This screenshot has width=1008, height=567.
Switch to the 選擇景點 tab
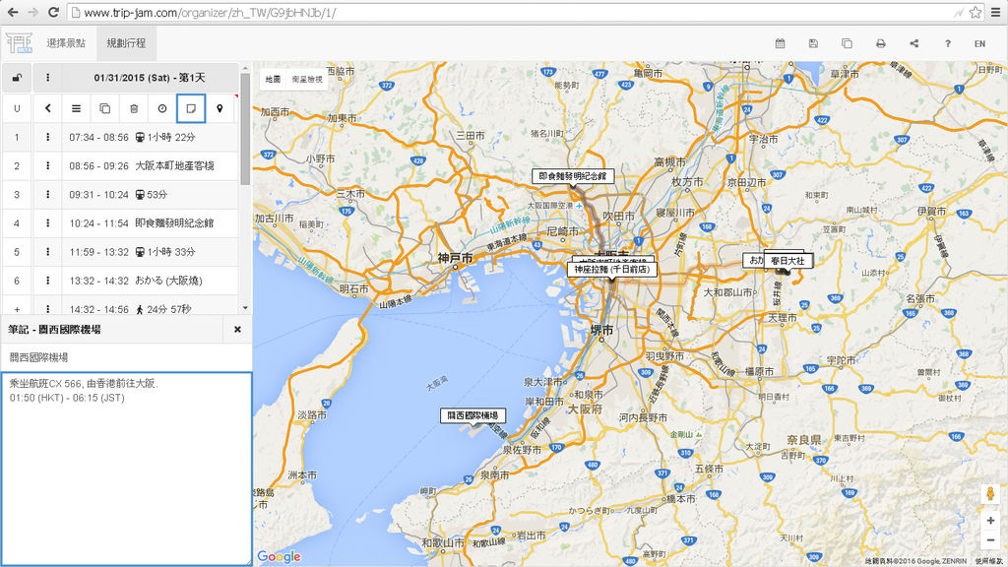66,43
